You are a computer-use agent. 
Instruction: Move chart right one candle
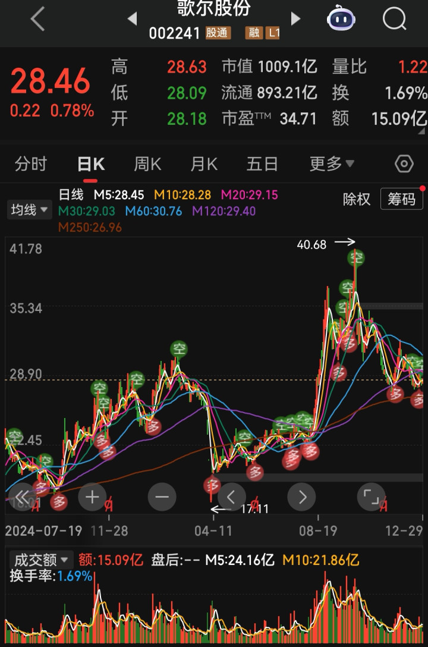[302, 497]
